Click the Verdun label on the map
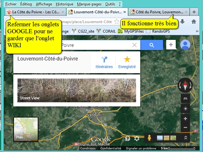Screen dimensions: 203x152 pyautogui.click(x=94, y=115)
